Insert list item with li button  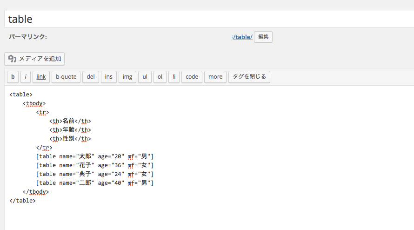[x=174, y=77]
